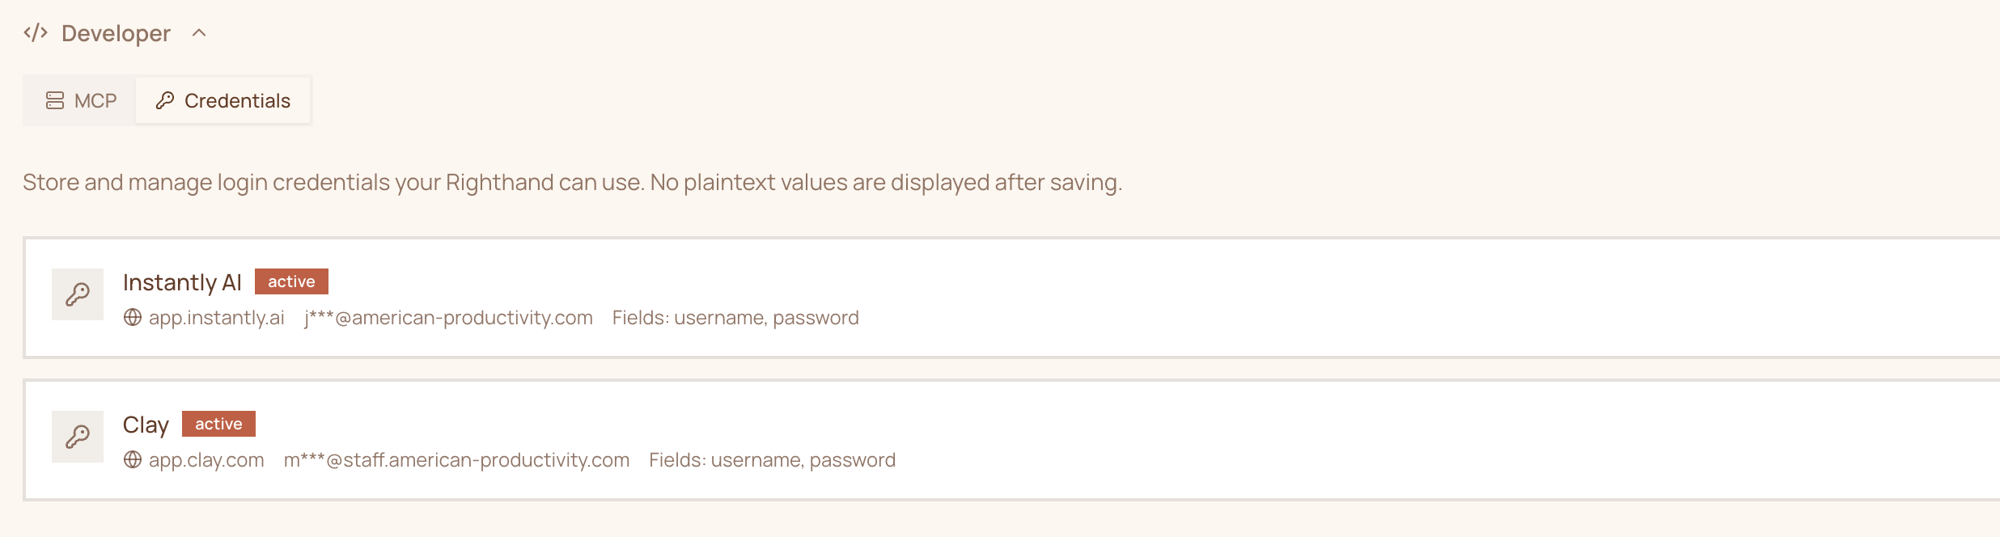Click the code icon beside Developer heading

click(36, 32)
